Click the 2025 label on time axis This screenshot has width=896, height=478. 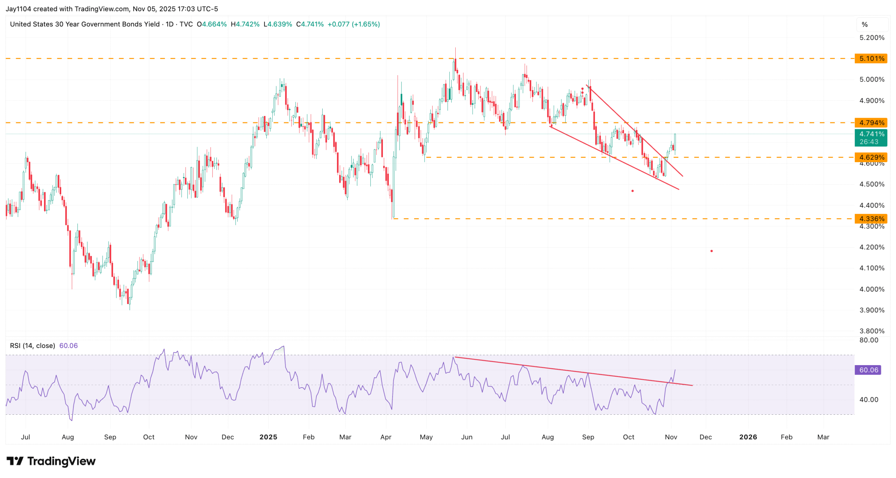pyautogui.click(x=268, y=437)
